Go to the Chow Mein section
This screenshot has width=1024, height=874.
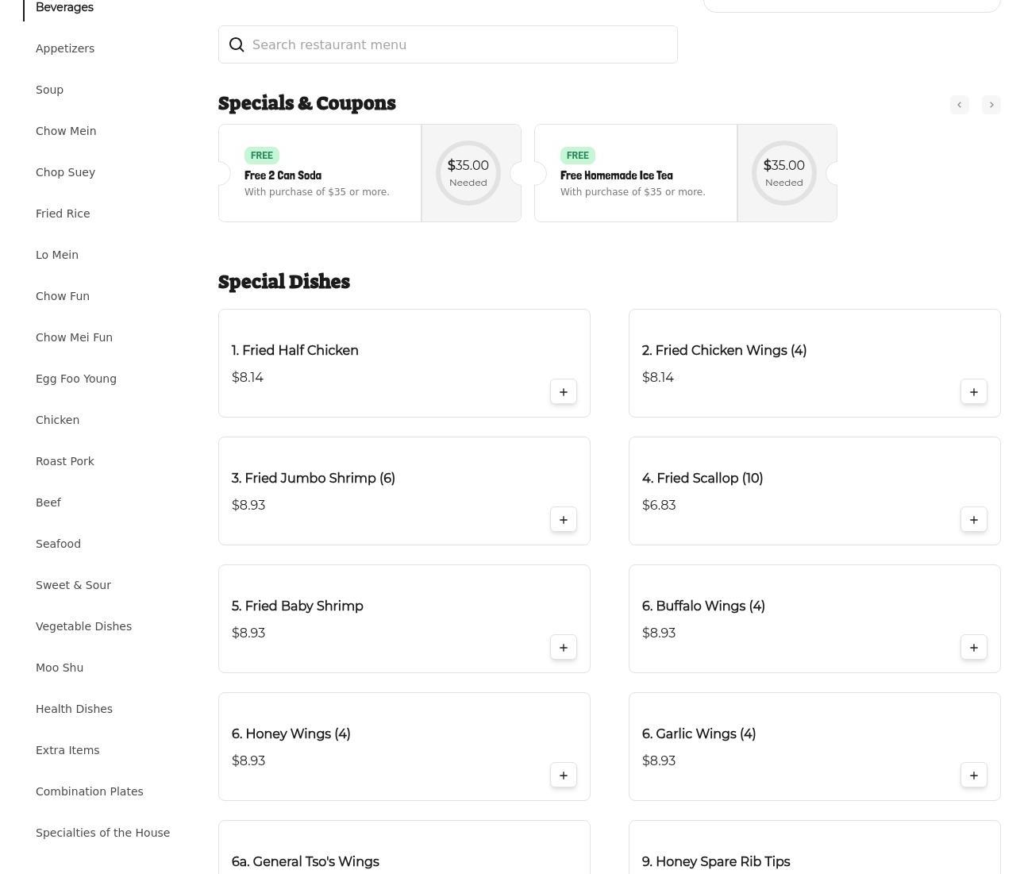coord(66,131)
